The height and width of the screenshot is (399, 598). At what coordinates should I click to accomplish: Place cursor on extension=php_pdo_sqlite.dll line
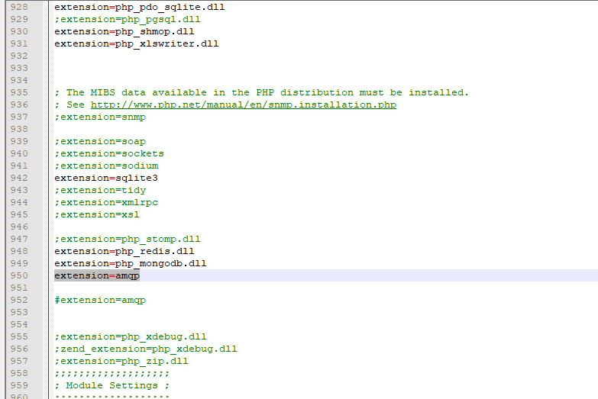(139, 7)
